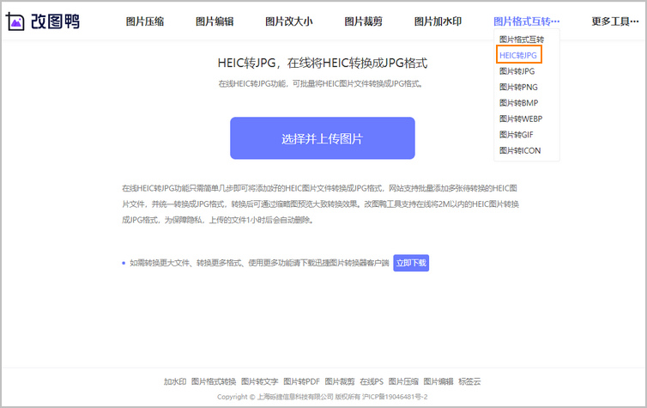Choose 图片转JPG from the dropdown

click(517, 71)
